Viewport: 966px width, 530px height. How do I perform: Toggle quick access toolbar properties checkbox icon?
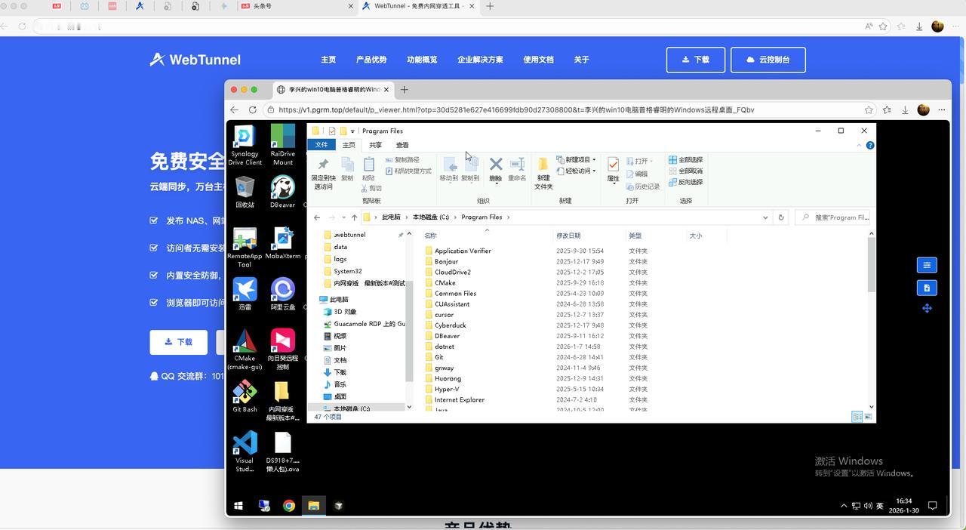coord(331,131)
